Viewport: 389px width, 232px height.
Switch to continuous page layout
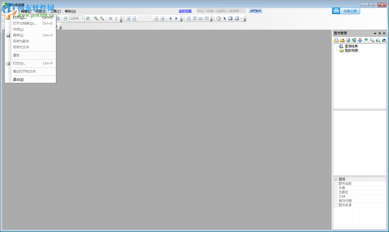click(x=194, y=18)
